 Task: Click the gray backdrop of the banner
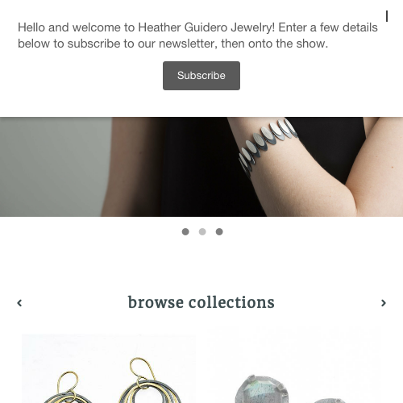[54, 167]
